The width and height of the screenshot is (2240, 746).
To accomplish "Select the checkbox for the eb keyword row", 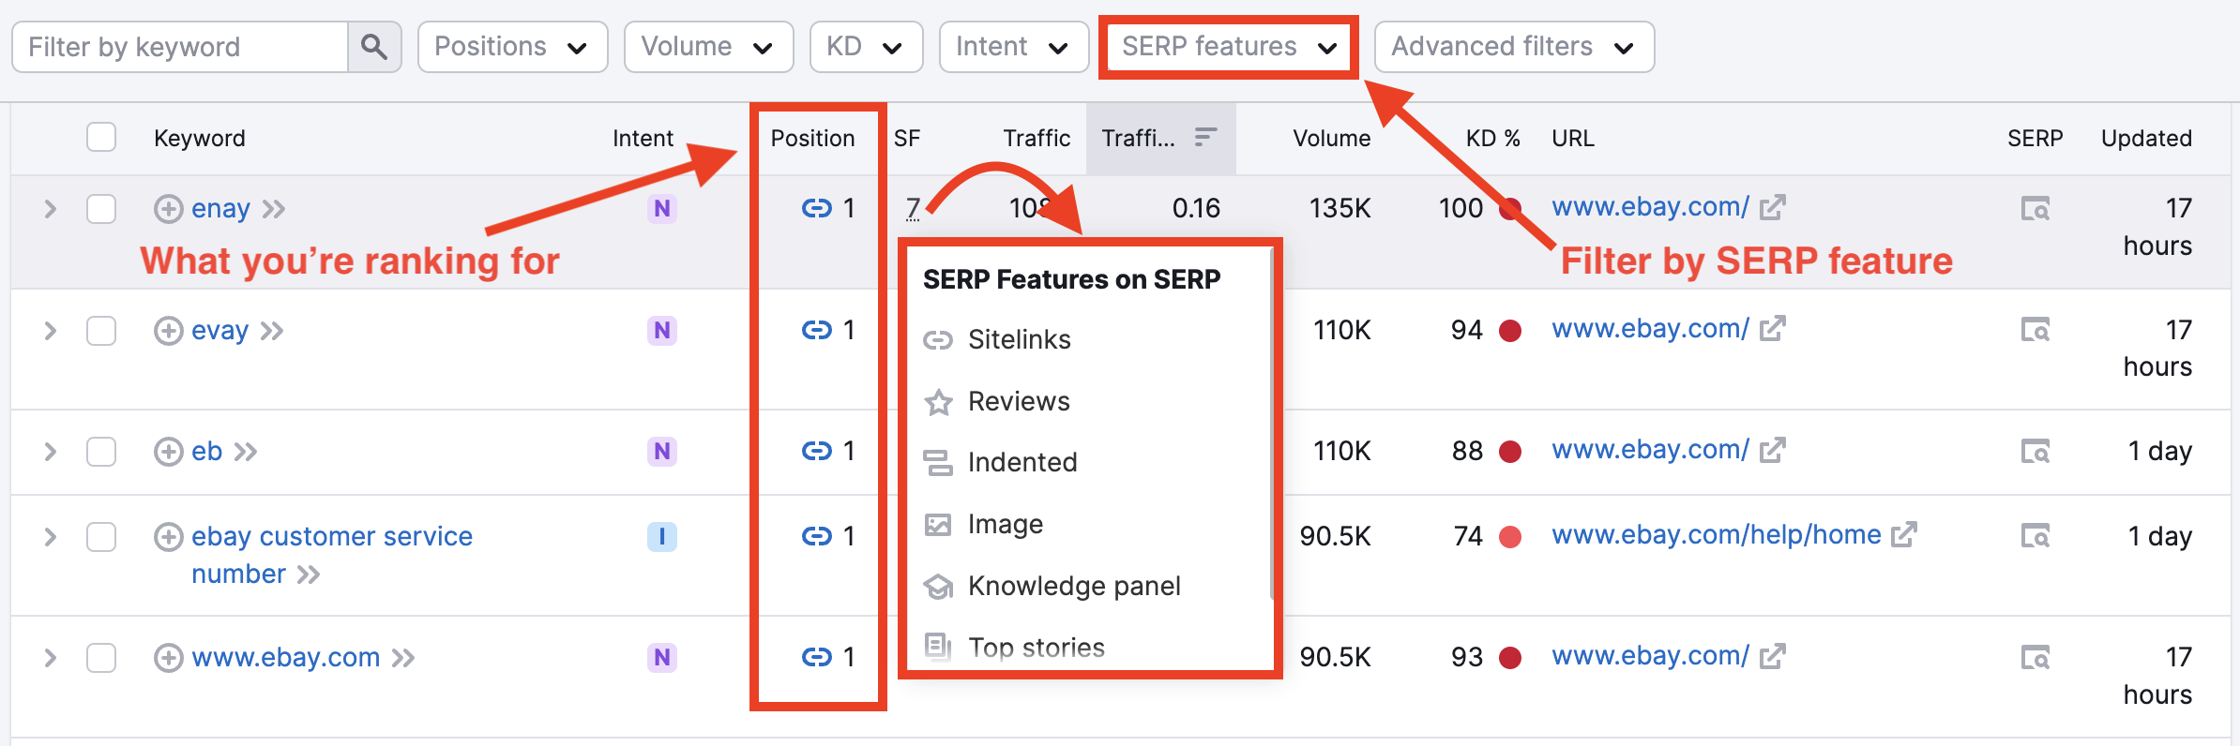I will point(101,452).
